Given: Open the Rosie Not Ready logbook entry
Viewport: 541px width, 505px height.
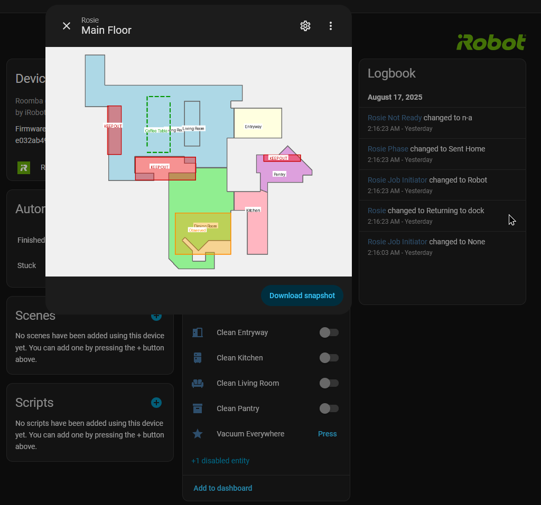Looking at the screenshot, I should pos(394,118).
